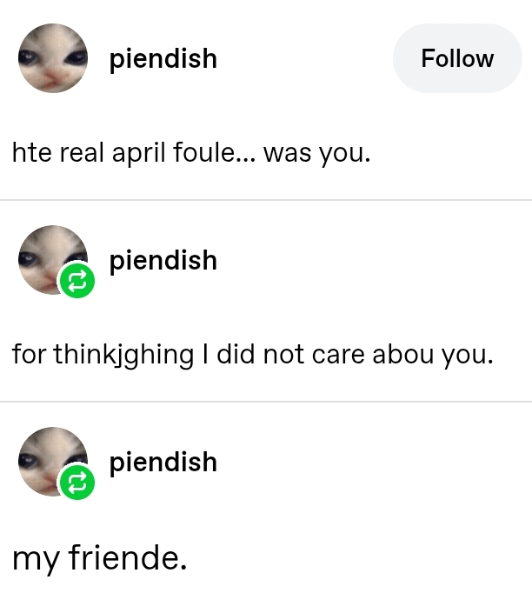
Task: Click the word 'friende.' in the last post
Action: tap(126, 556)
